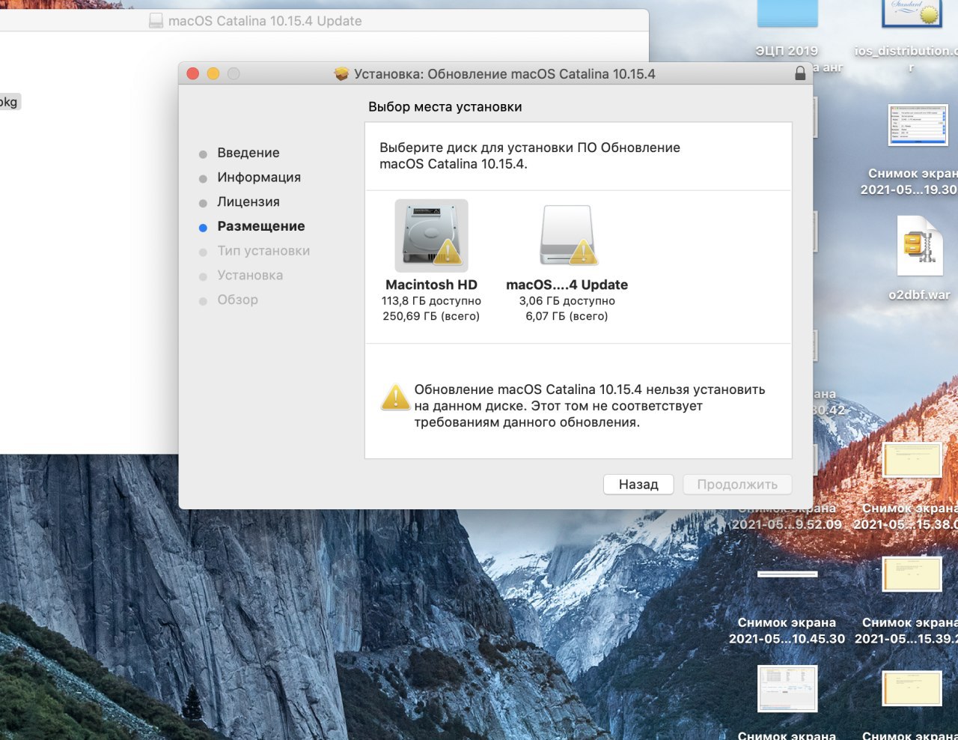958x740 pixels.
Task: Click the Выбор места установки heading
Action: point(445,107)
